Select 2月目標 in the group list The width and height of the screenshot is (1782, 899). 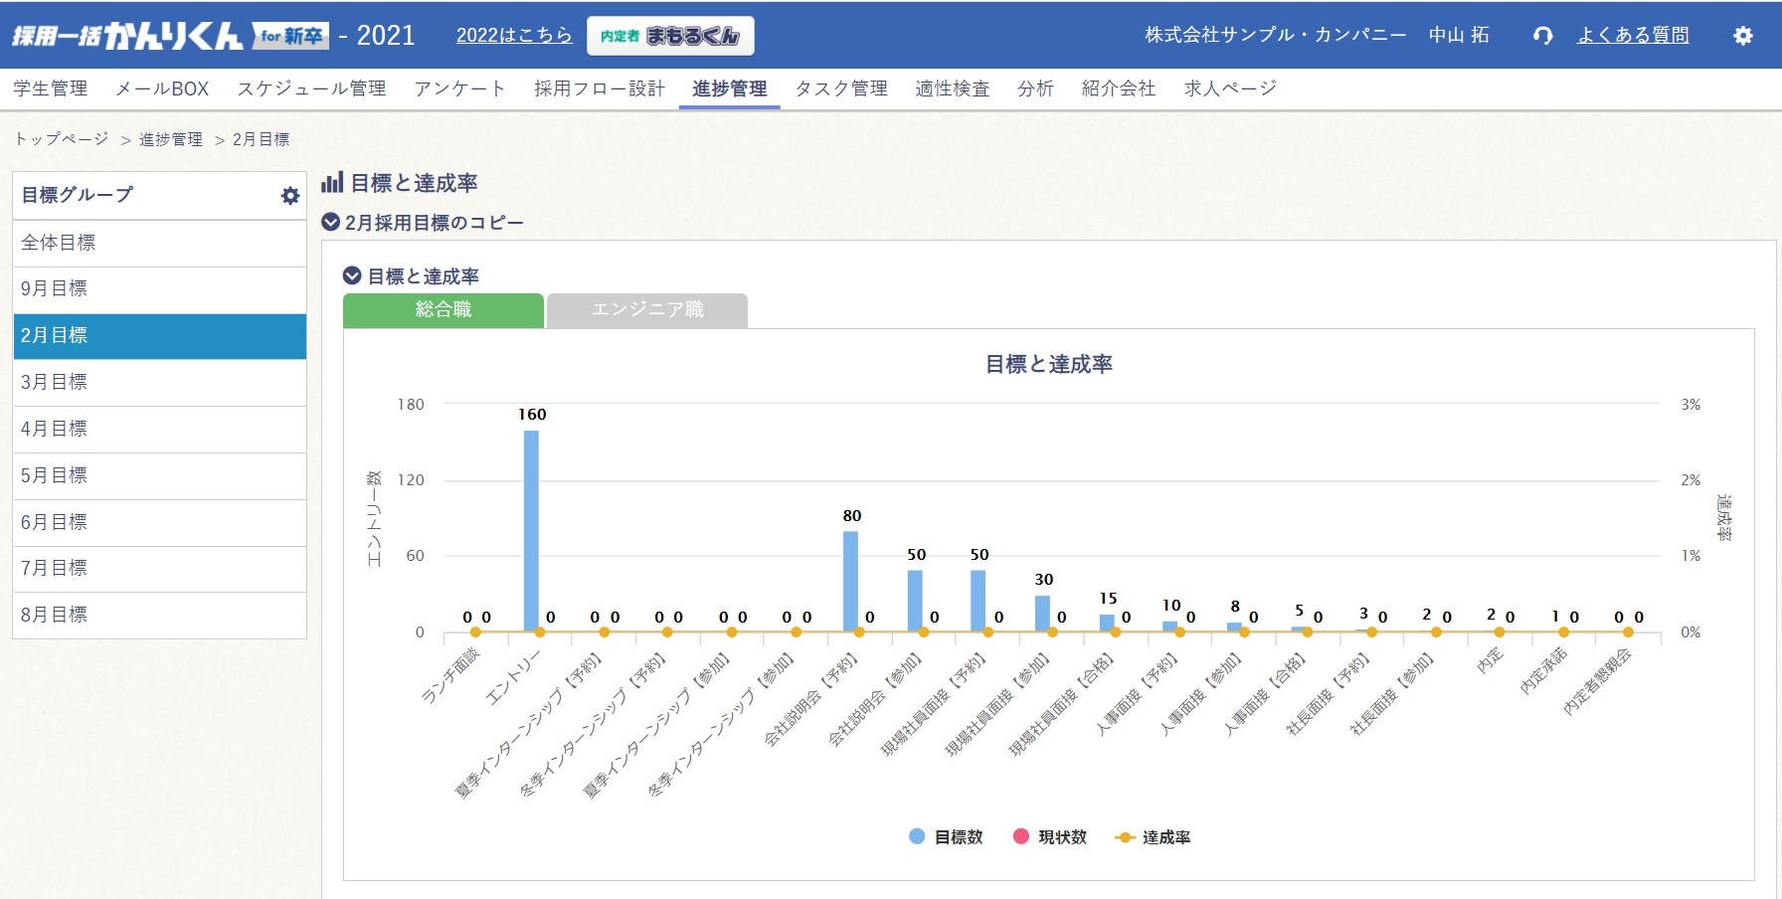(x=159, y=336)
